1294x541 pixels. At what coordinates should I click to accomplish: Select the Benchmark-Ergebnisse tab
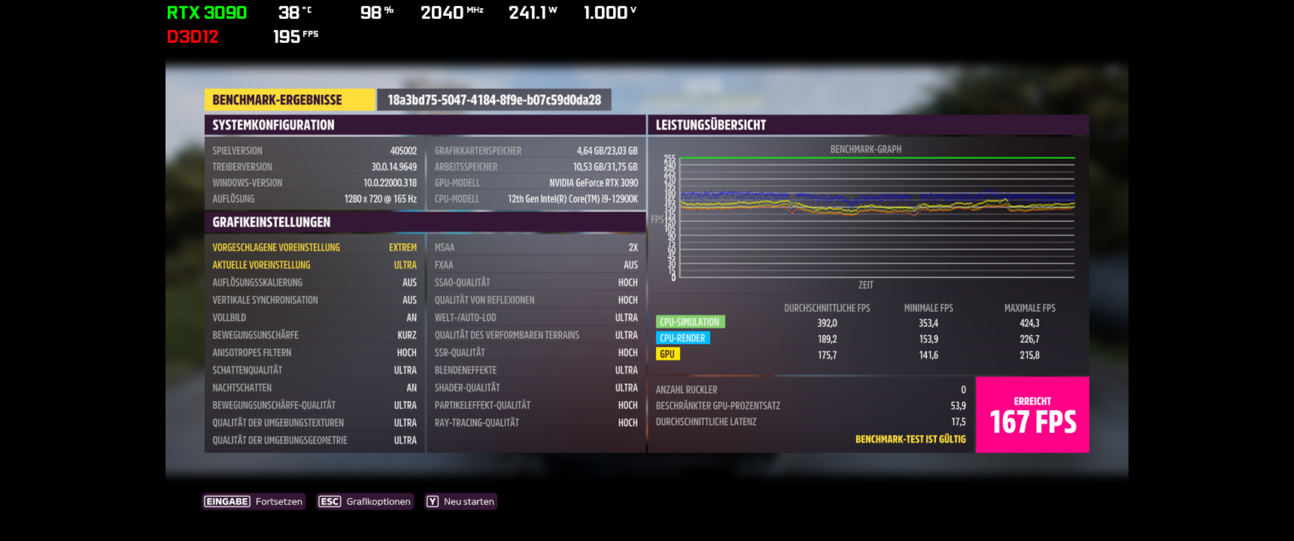tap(289, 100)
